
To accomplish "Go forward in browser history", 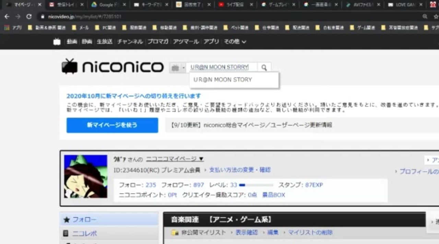I will point(18,16).
